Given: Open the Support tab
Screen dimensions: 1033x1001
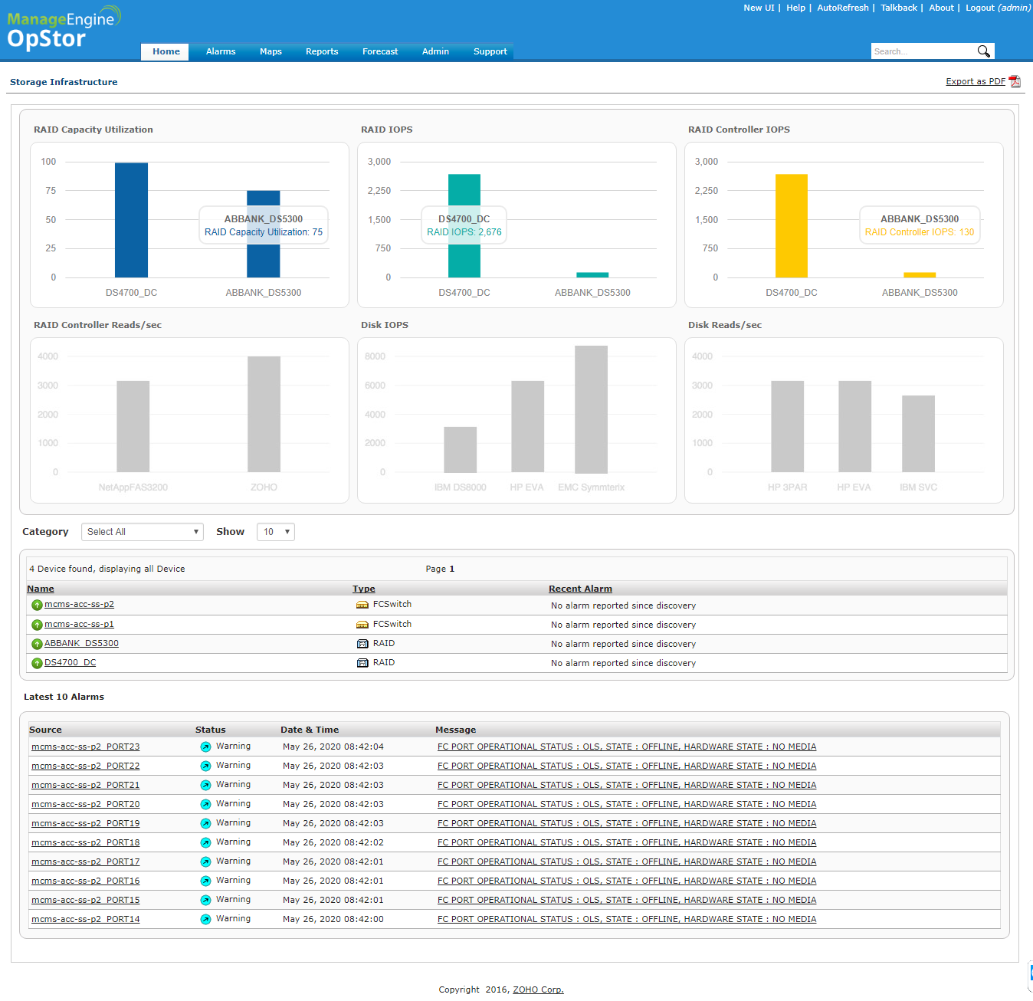Looking at the screenshot, I should tap(490, 51).
